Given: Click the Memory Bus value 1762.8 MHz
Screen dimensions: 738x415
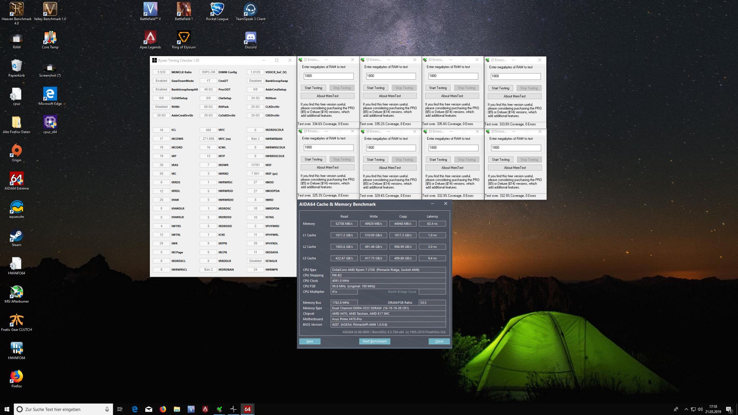Looking at the screenshot, I should point(344,303).
